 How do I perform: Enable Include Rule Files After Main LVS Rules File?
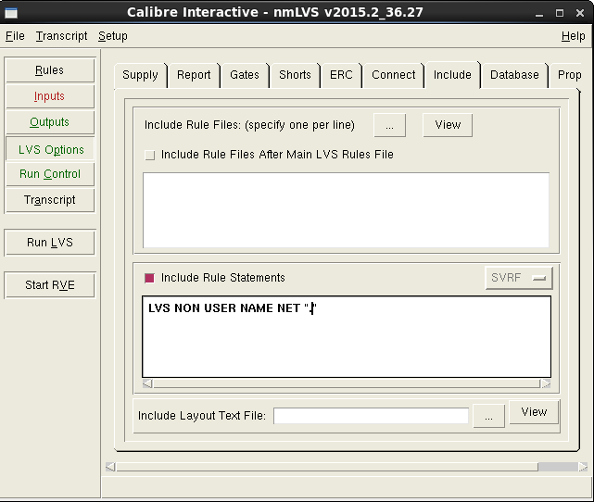[150, 156]
